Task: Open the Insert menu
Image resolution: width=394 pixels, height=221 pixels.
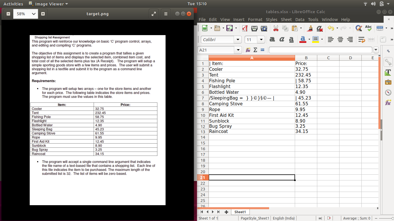Action: point(239,20)
